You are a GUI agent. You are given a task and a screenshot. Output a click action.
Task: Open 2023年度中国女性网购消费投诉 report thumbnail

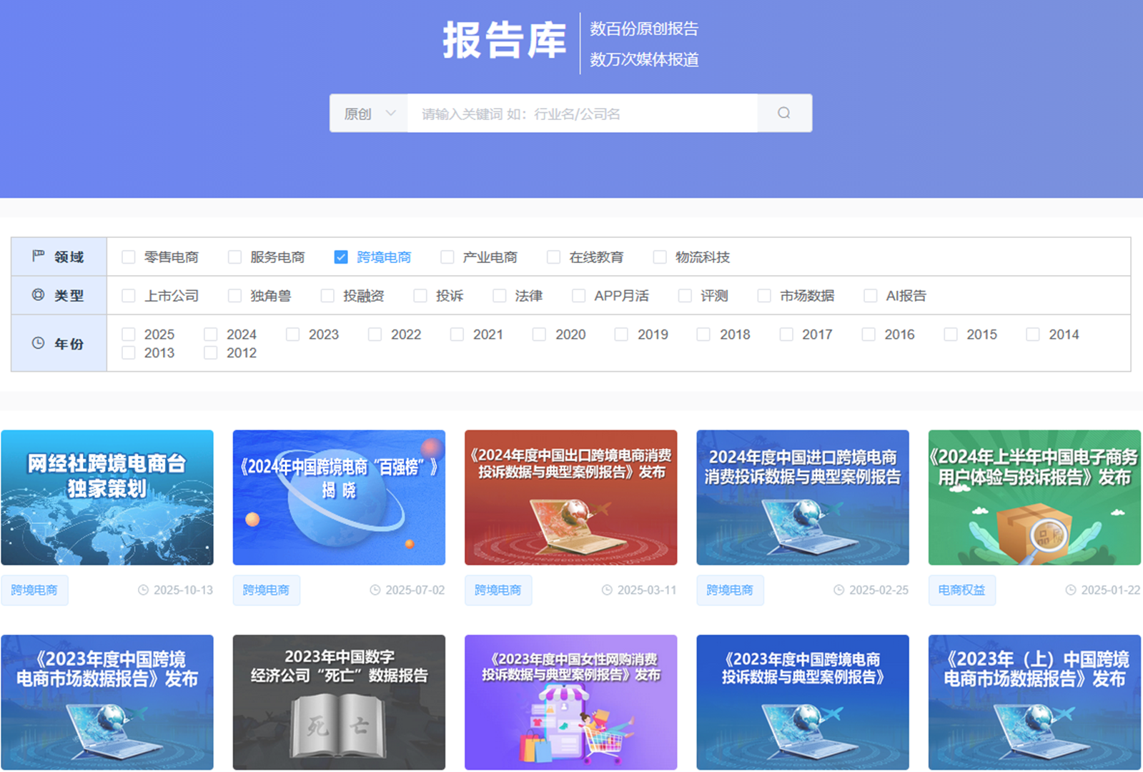tap(571, 702)
